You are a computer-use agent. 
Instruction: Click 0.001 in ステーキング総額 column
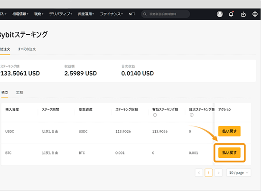pyautogui.click(x=120, y=153)
